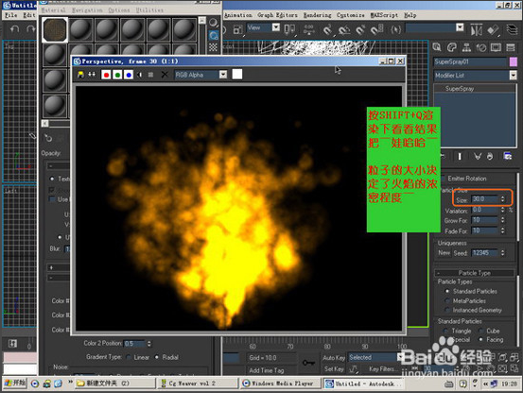Open the RGB Alpha channel dropdown
Image resolution: width=523 pixels, height=393 pixels.
pos(223,75)
